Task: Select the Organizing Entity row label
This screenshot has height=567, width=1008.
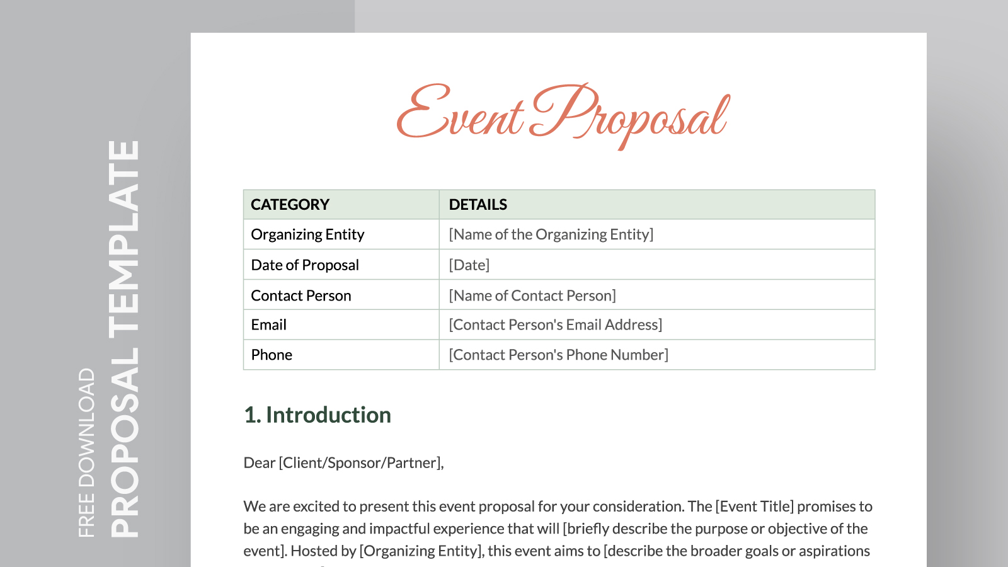Action: coord(307,234)
